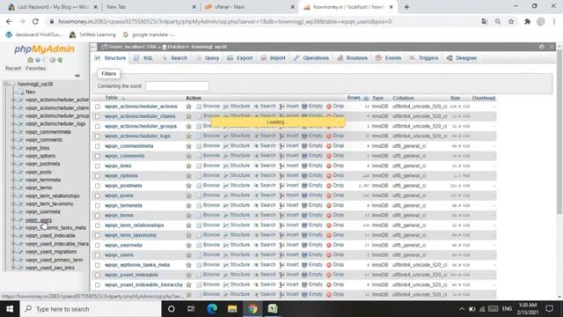Check the wpqn_usermeta row checkbox
Image resolution: width=563 pixels, height=317 pixels.
[x=98, y=246]
